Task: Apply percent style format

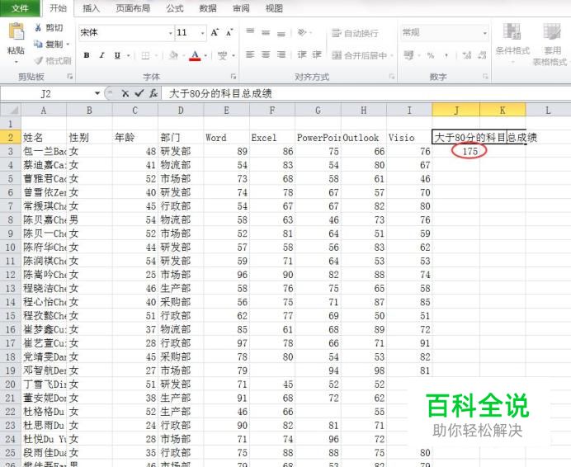Action: [x=431, y=55]
